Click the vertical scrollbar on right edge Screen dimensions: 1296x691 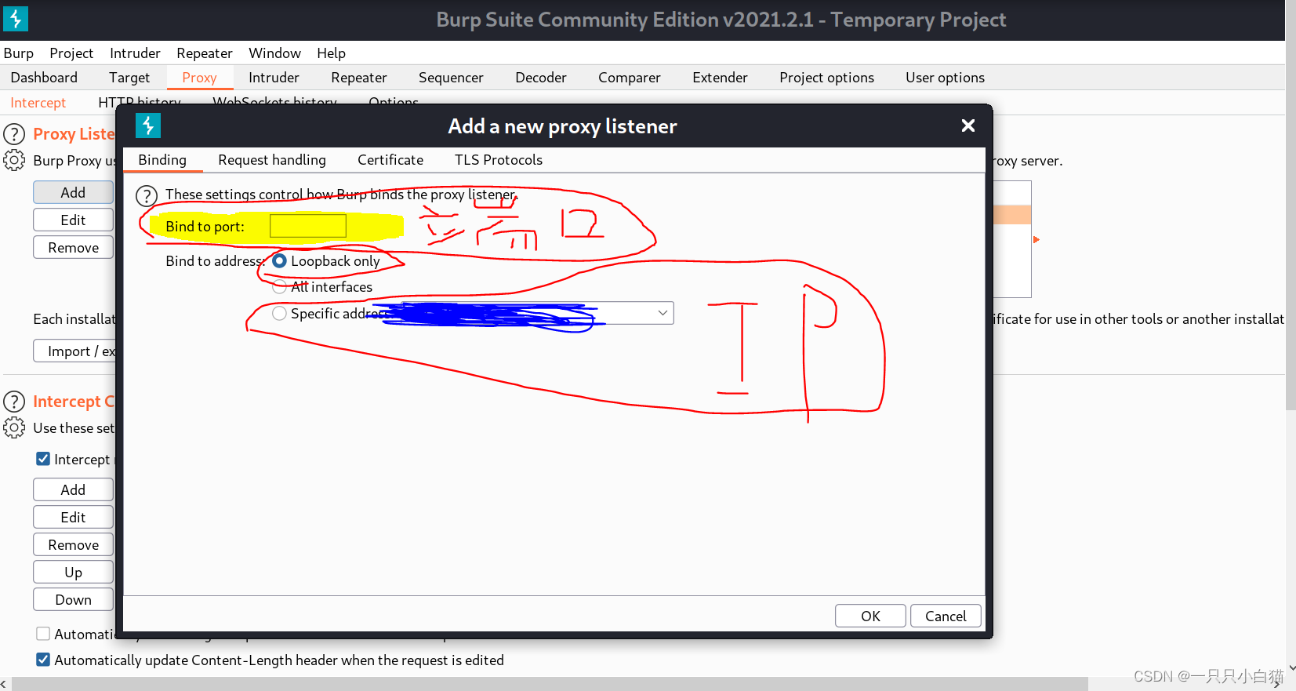pyautogui.click(x=1291, y=204)
